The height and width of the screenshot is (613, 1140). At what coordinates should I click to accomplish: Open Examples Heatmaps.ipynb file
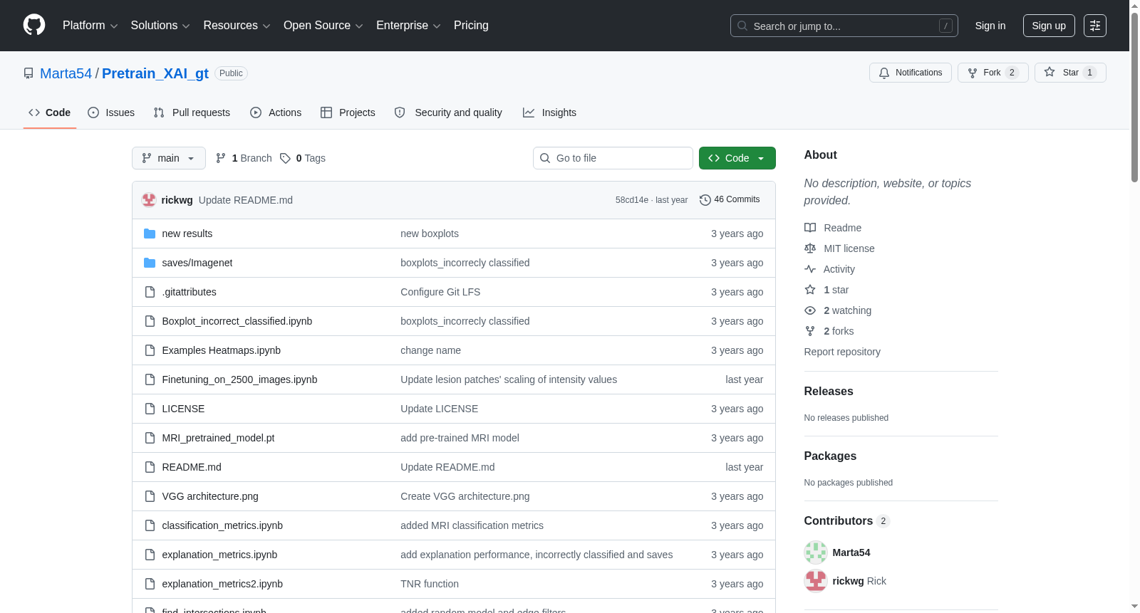click(x=222, y=350)
